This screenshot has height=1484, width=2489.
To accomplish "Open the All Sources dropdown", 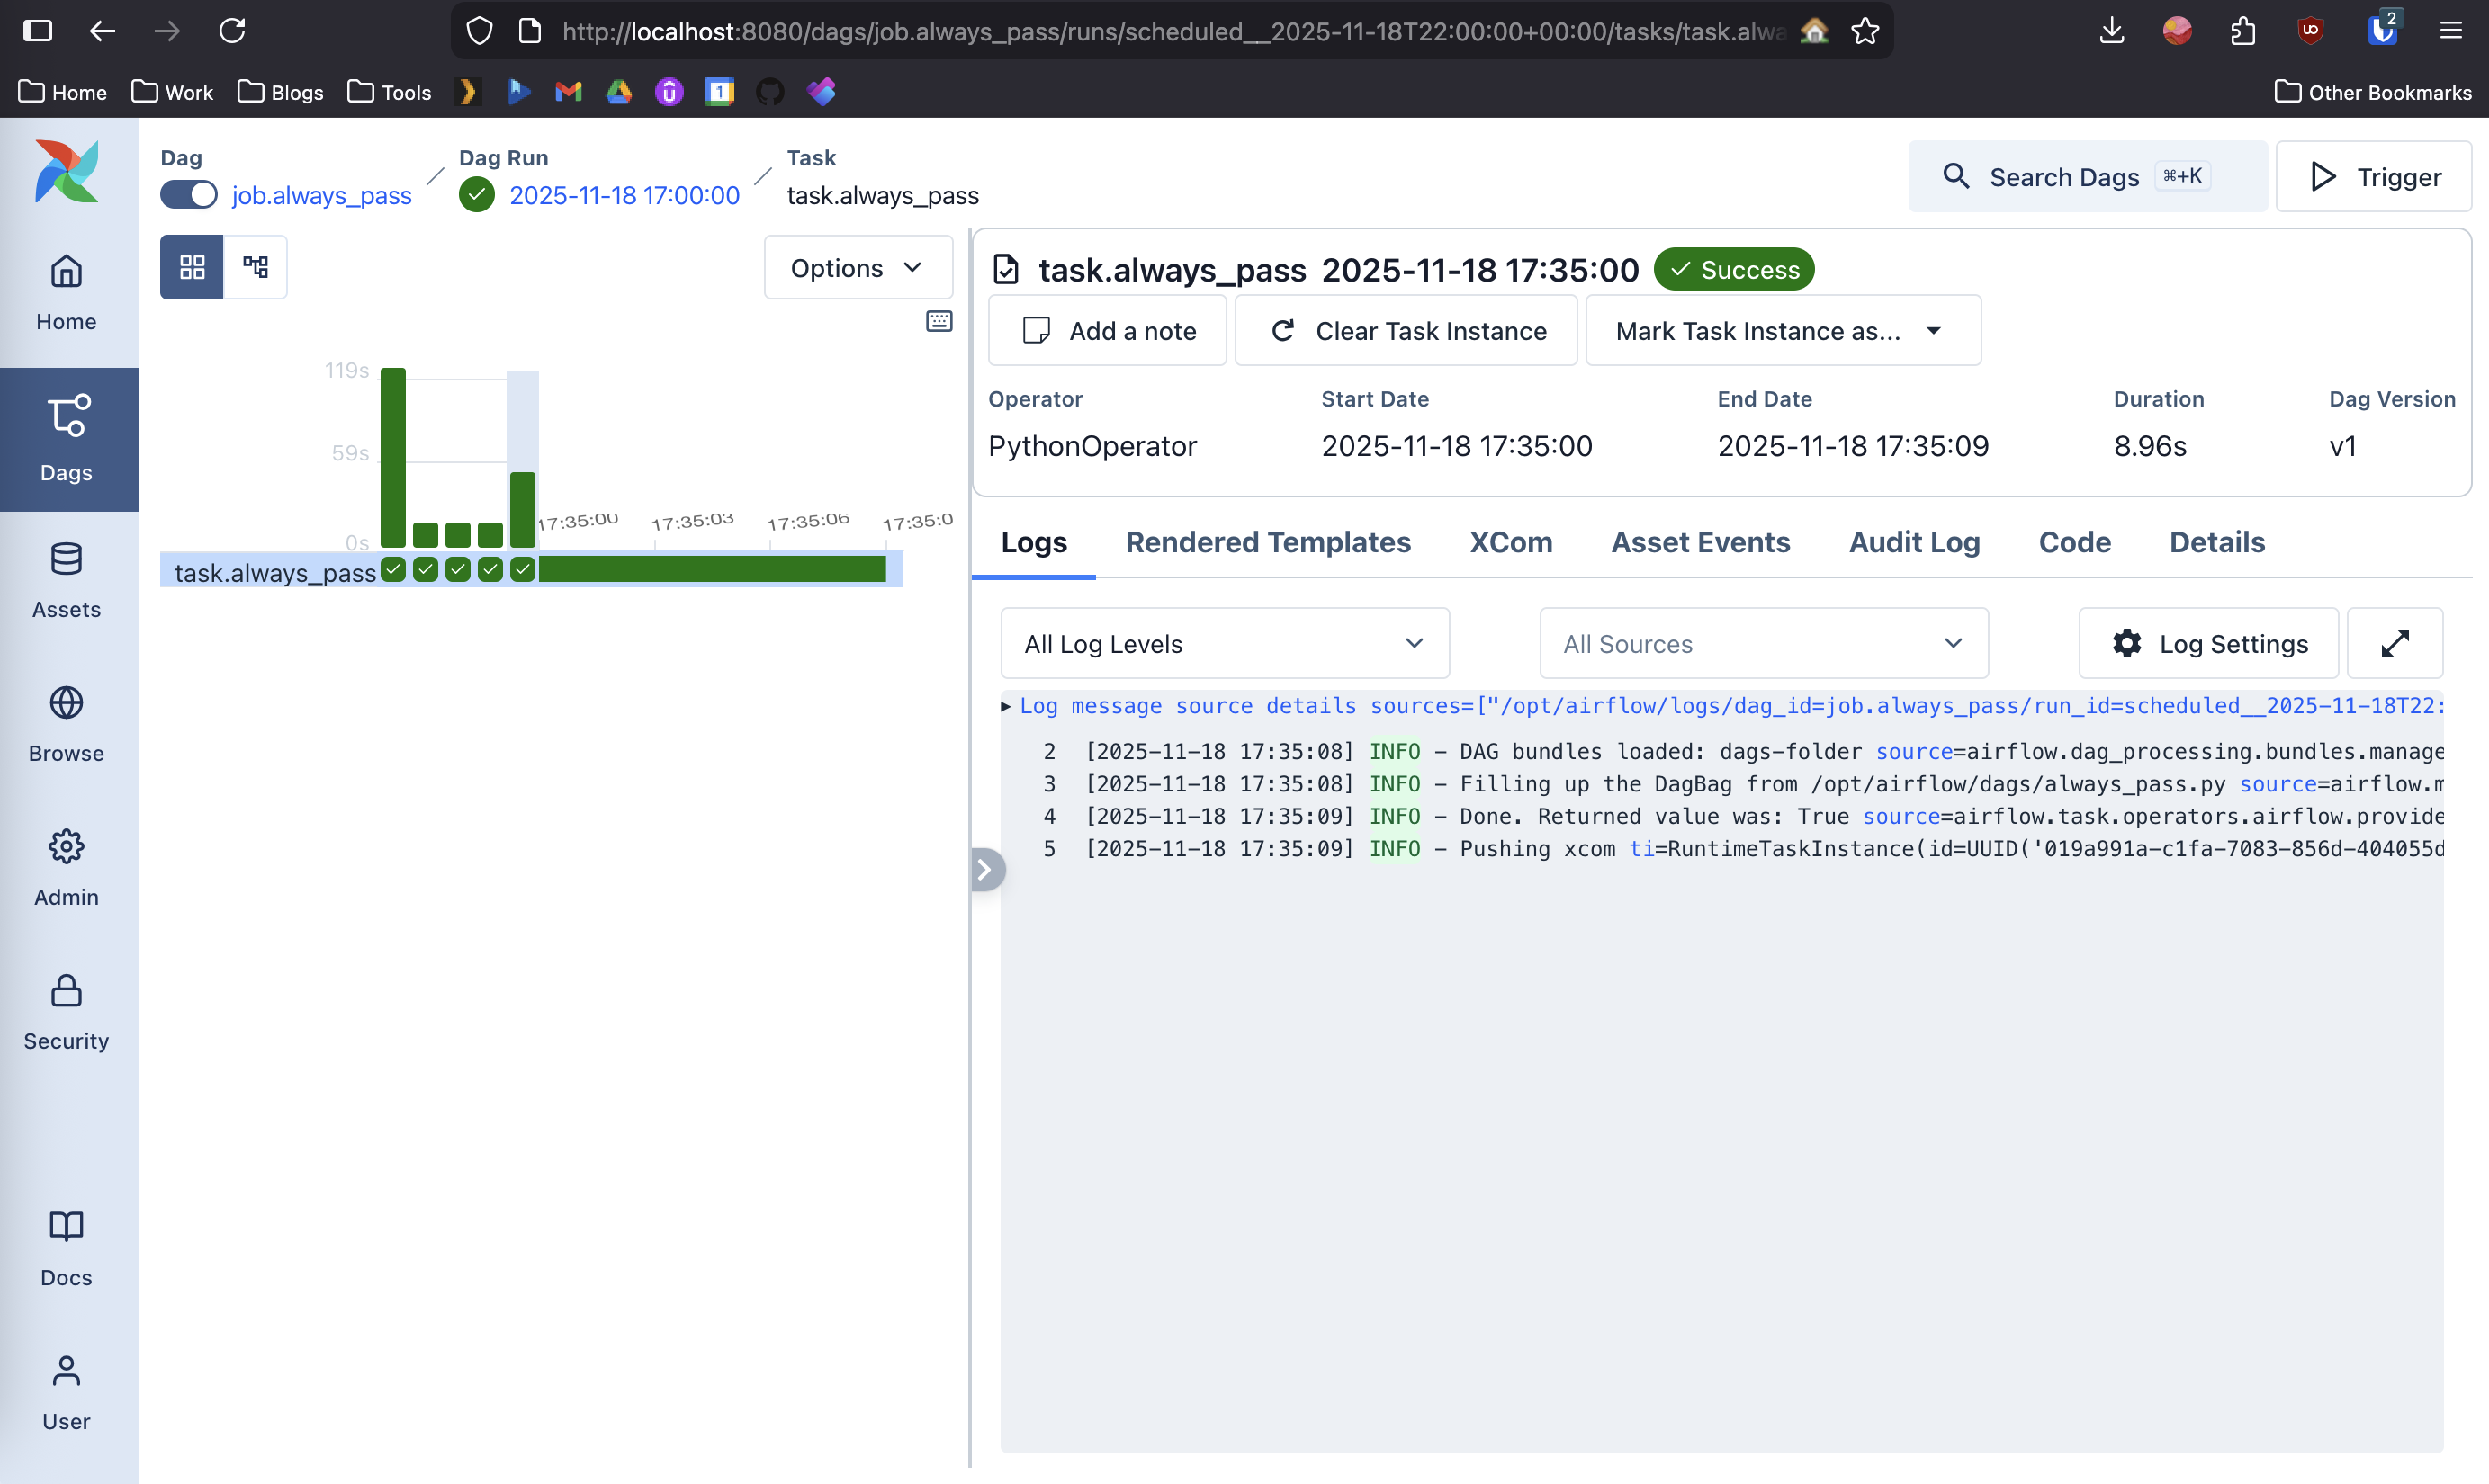I will click(x=1763, y=643).
